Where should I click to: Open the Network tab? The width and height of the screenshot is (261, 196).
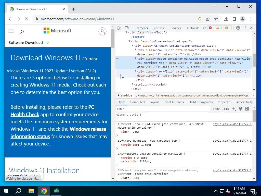point(193,28)
